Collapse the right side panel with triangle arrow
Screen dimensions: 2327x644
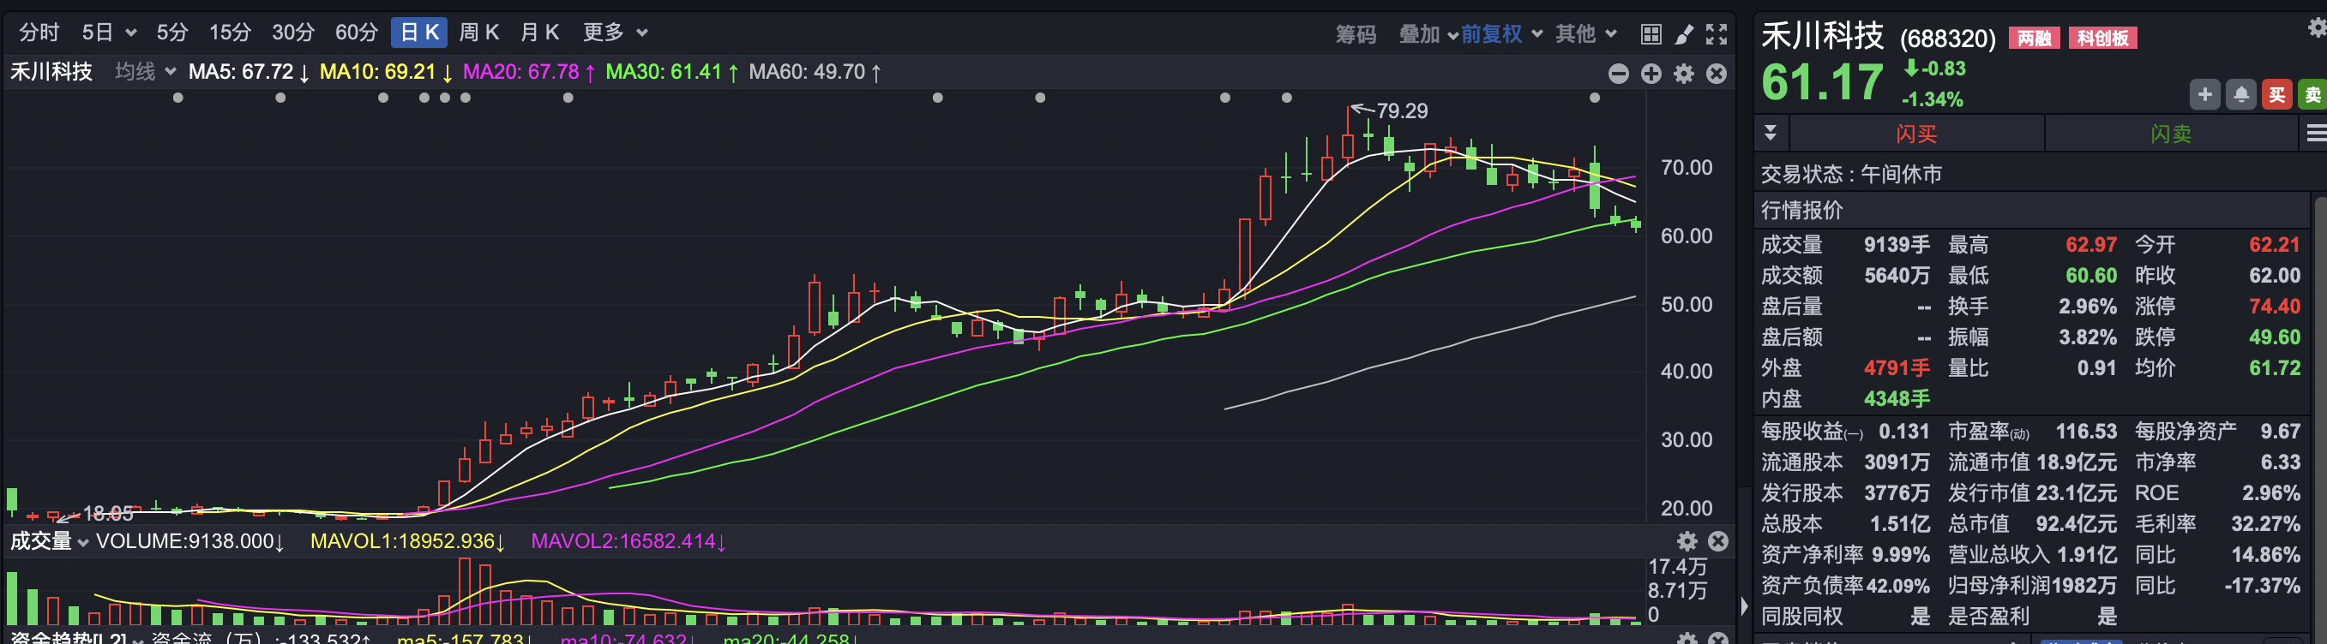[1744, 607]
